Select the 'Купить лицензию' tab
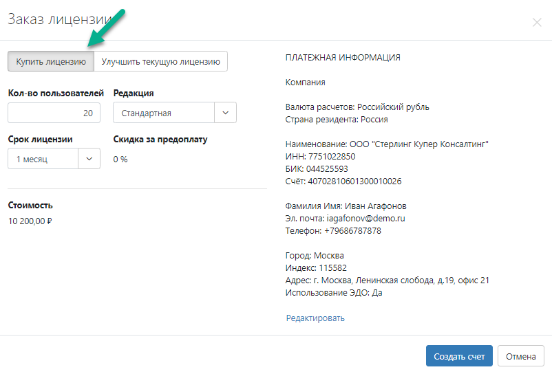Image resolution: width=552 pixels, height=374 pixels. pos(51,61)
